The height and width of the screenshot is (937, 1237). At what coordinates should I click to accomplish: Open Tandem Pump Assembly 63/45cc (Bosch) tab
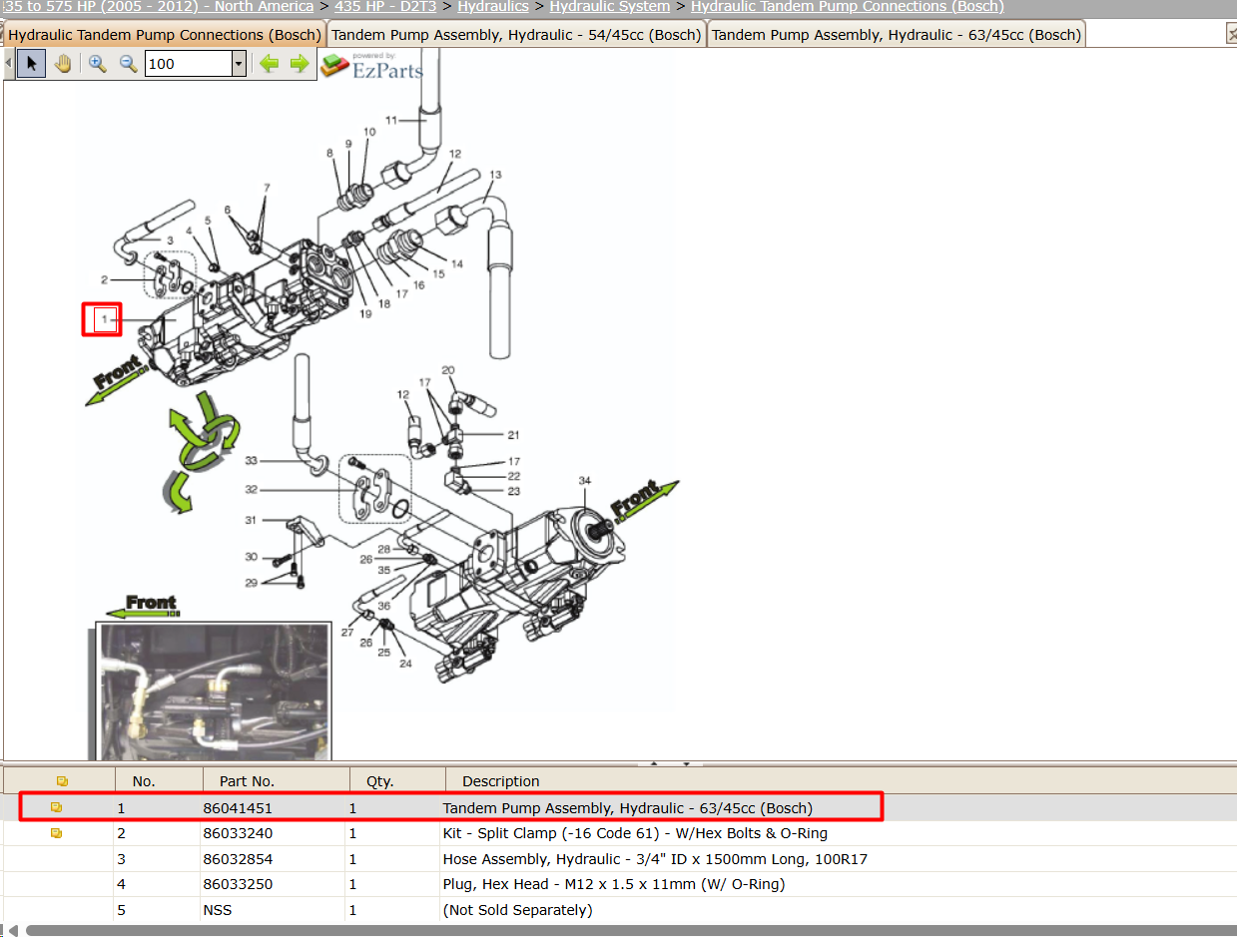coord(897,35)
